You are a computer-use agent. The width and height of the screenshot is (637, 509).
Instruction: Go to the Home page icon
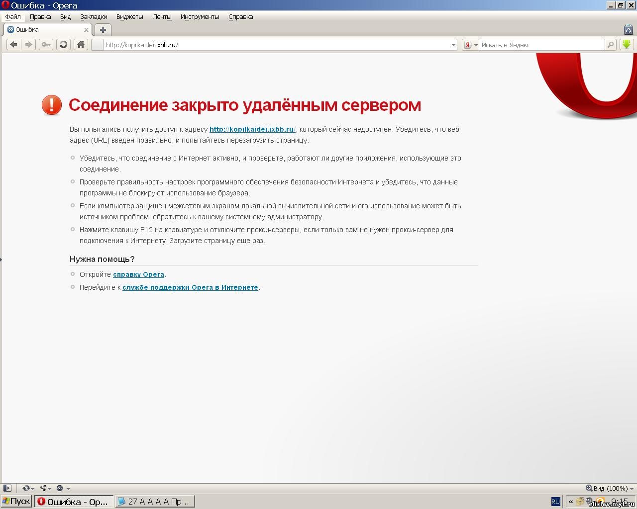[81, 45]
